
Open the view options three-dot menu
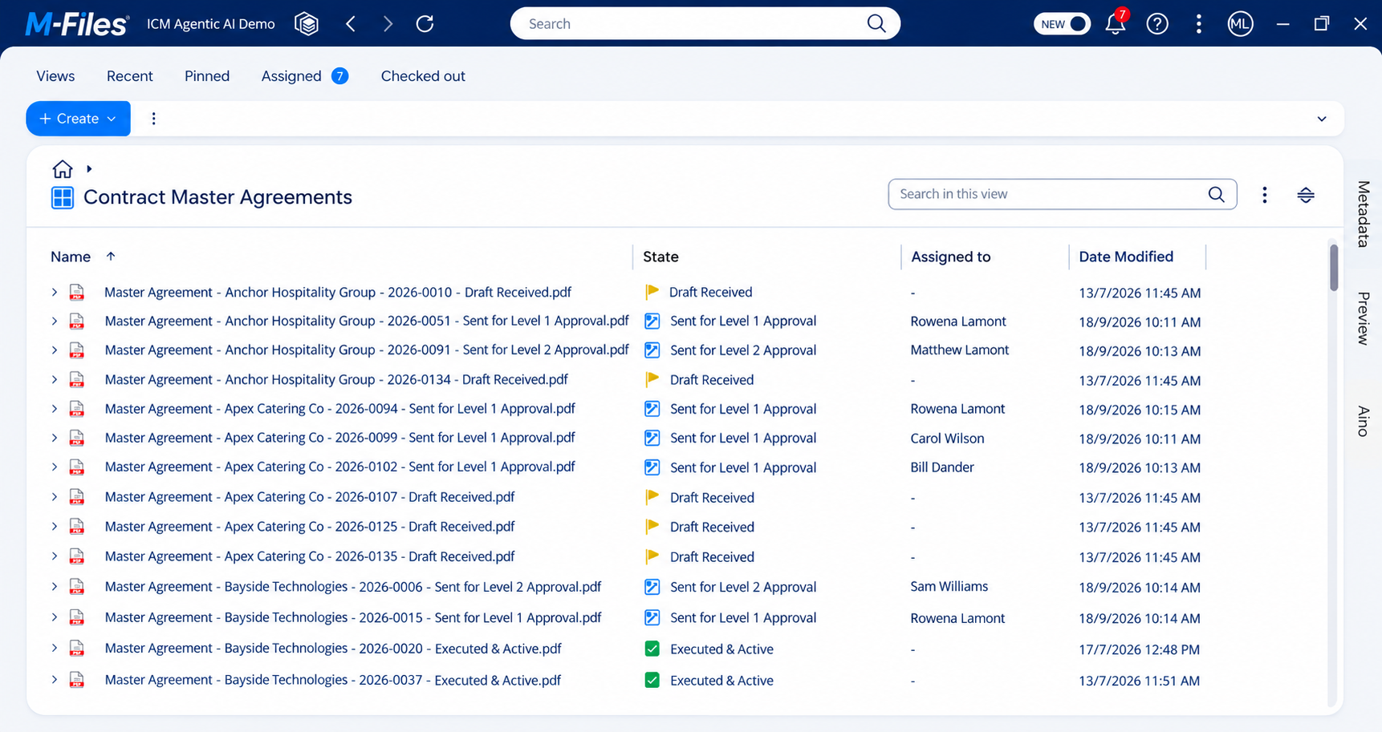point(1265,195)
